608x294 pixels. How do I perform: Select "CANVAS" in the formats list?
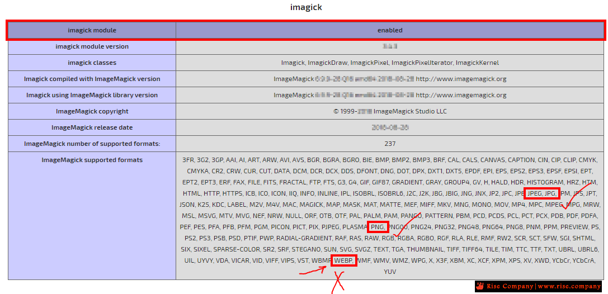click(x=492, y=160)
